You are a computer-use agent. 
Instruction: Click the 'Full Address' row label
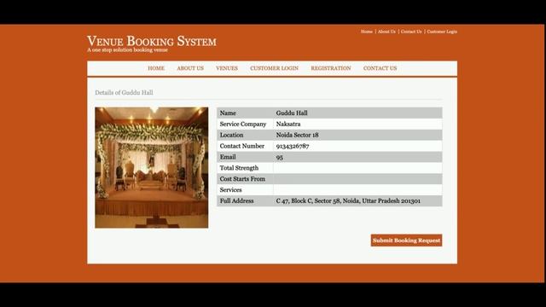(x=236, y=201)
